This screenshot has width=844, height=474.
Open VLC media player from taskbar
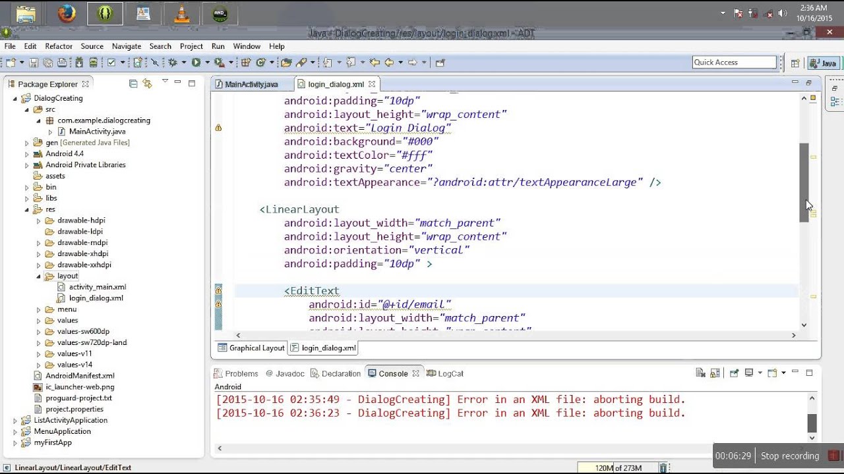click(182, 14)
